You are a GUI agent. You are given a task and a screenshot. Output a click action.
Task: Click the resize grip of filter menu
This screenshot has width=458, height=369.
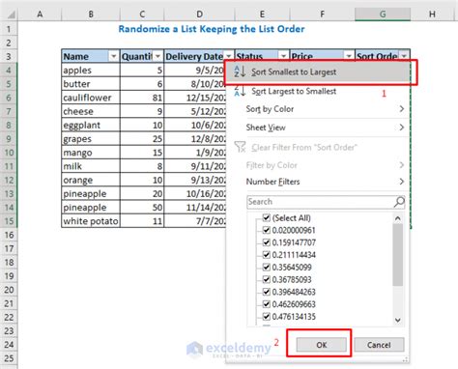(x=406, y=359)
